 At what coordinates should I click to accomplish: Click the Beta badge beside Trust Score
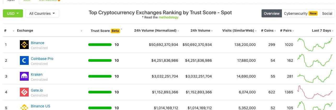click(115, 31)
